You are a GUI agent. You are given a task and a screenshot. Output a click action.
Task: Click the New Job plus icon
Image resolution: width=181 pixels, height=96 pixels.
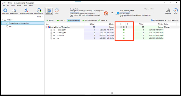pyautogui.click(x=5, y=11)
